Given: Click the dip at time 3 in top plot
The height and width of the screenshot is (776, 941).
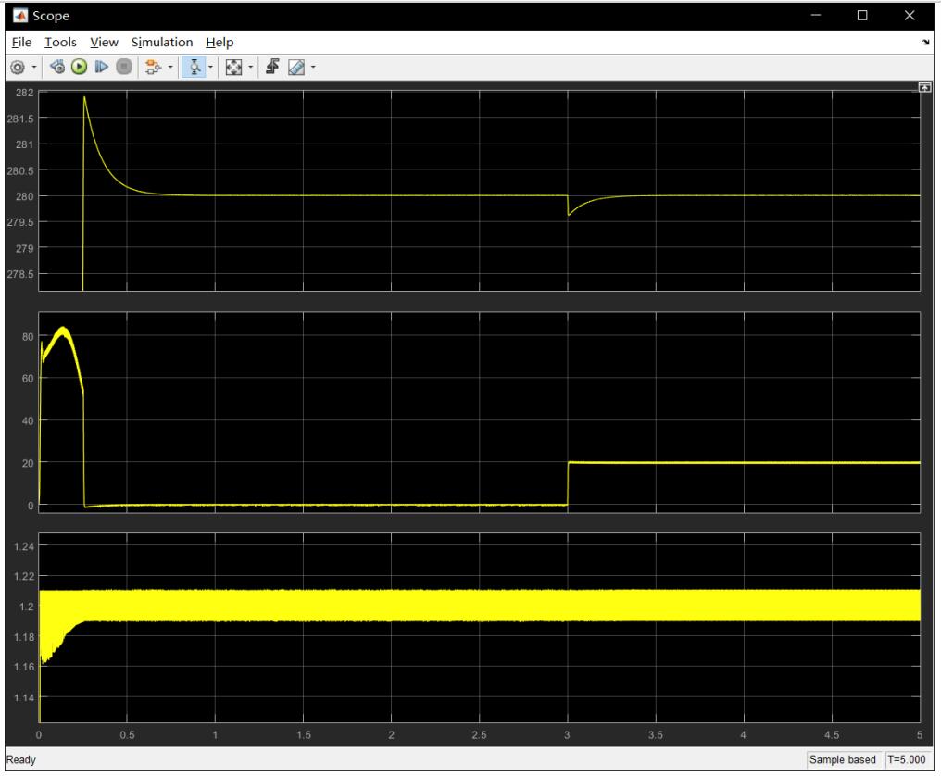Looking at the screenshot, I should click(569, 214).
